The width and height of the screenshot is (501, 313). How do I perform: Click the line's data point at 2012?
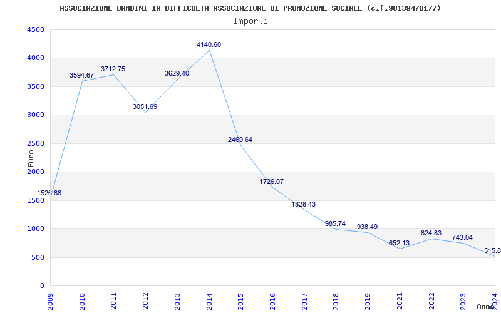pos(145,112)
